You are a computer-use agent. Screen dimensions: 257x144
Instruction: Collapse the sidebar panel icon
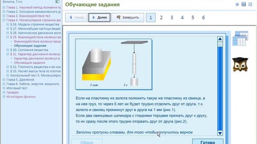coord(57,2)
